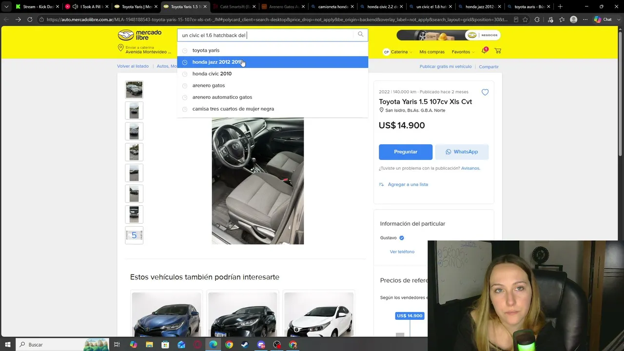The height and width of the screenshot is (351, 624).
Task: Open Microsoft Store from the taskbar
Action: pos(165,345)
